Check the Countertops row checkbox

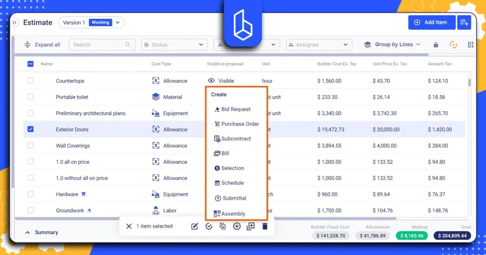(30, 81)
